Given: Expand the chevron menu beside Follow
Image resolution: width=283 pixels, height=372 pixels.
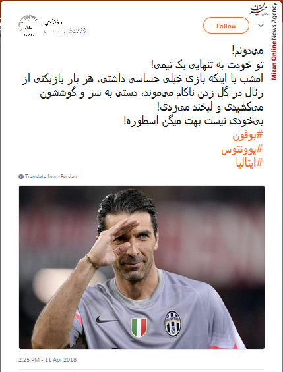Looking at the screenshot, I should pos(261,26).
